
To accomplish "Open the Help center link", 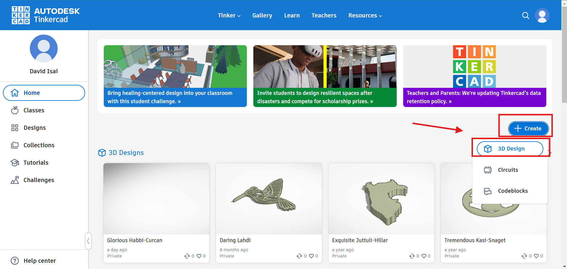I will 33,261.
